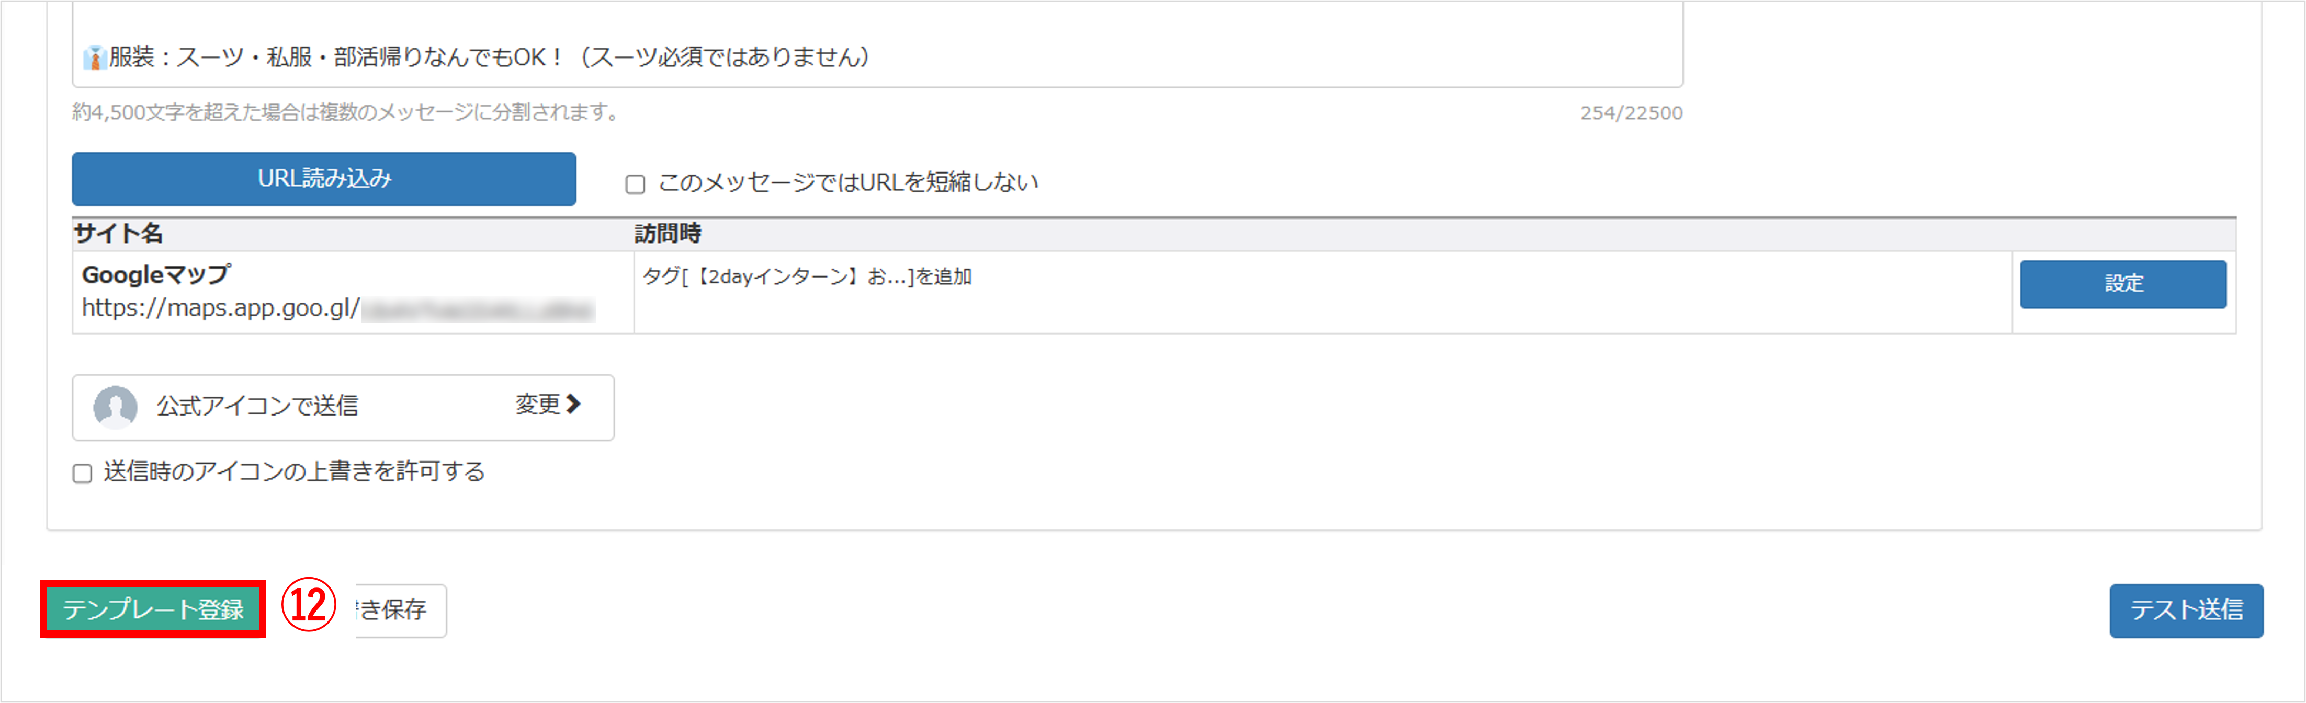This screenshot has height=703, width=2306.
Task: Click the chevron arrow beside 変更
Action: pos(574,404)
